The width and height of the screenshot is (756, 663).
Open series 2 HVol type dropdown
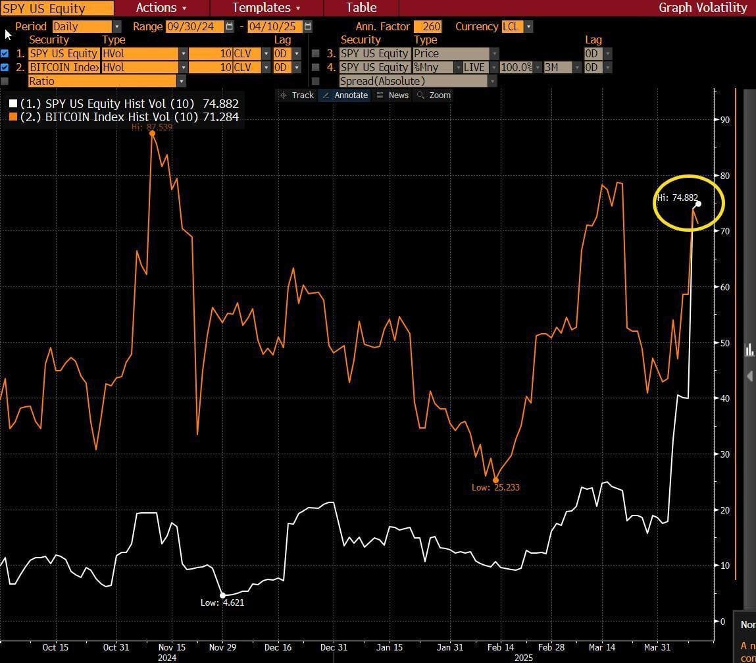coord(183,68)
